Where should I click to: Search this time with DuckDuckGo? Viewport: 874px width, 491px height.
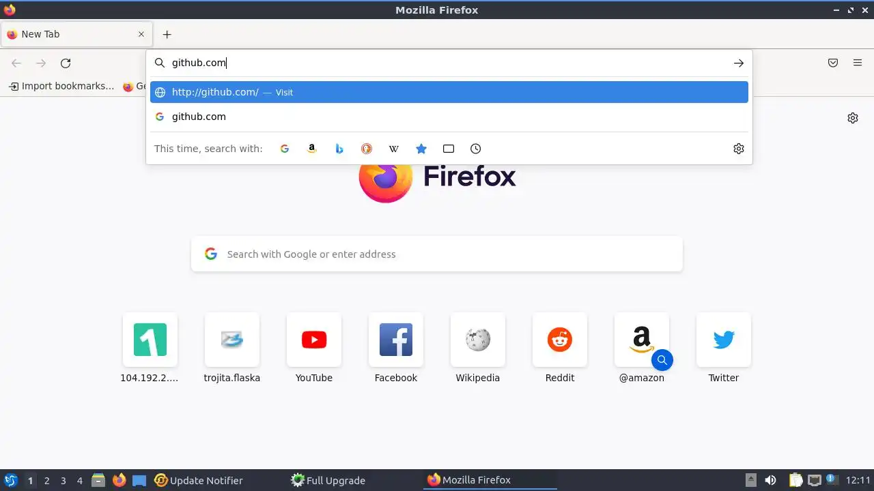coord(367,149)
